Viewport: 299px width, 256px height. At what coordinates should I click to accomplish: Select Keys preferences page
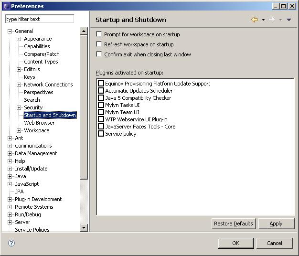pyautogui.click(x=29, y=77)
